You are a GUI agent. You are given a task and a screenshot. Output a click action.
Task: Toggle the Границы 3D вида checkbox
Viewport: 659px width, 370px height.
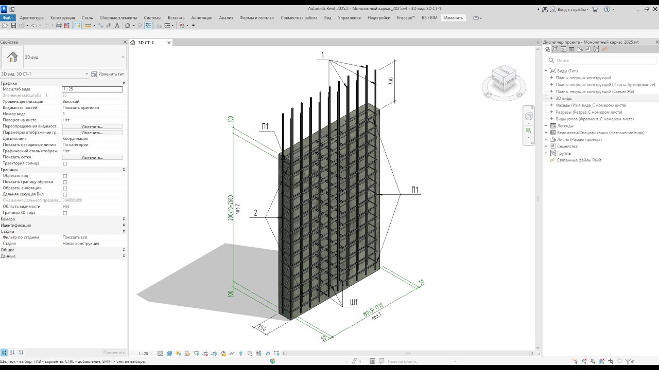(x=65, y=213)
